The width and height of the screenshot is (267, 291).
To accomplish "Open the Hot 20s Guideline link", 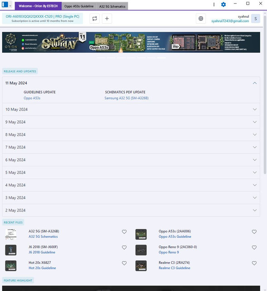I will coord(42,268).
